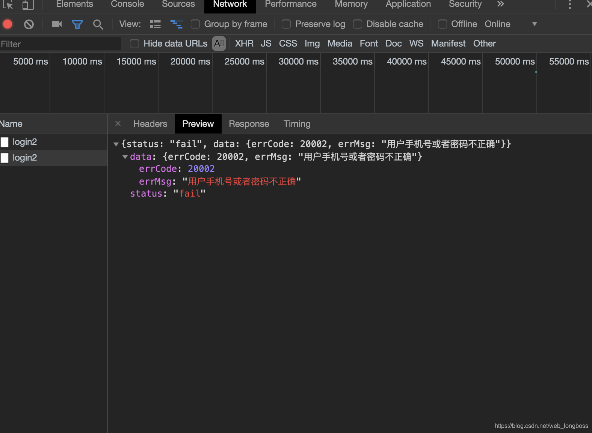Filter requests by Media
Screen dimensions: 592x433
[x=340, y=44]
